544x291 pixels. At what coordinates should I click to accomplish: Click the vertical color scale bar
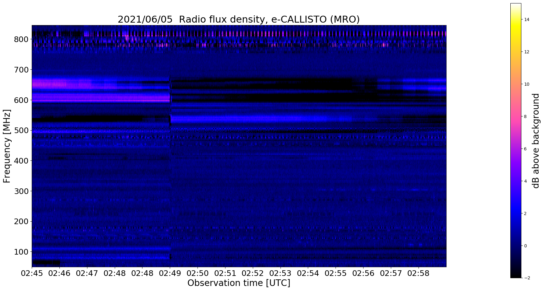tap(516, 141)
